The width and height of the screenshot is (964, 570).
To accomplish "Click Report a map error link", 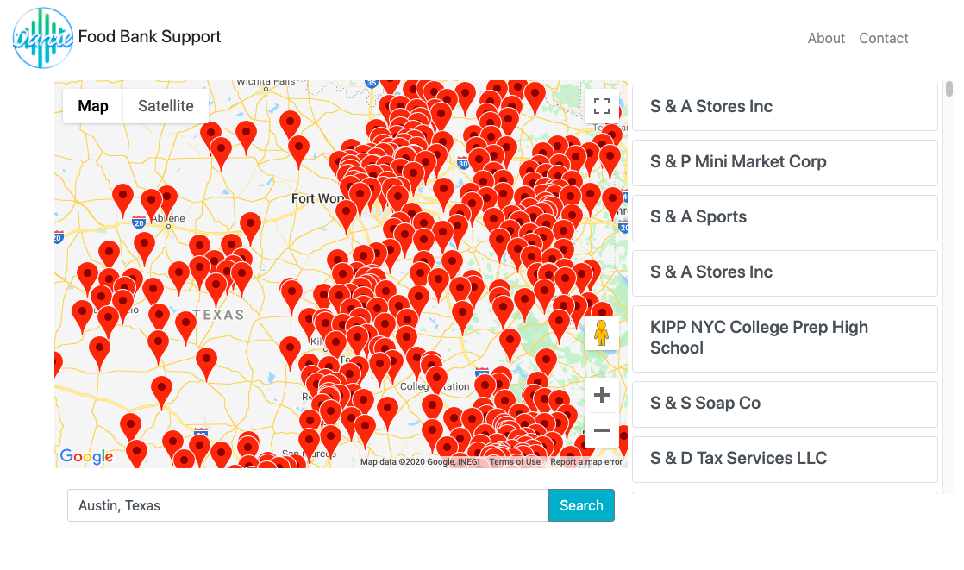I will click(585, 462).
